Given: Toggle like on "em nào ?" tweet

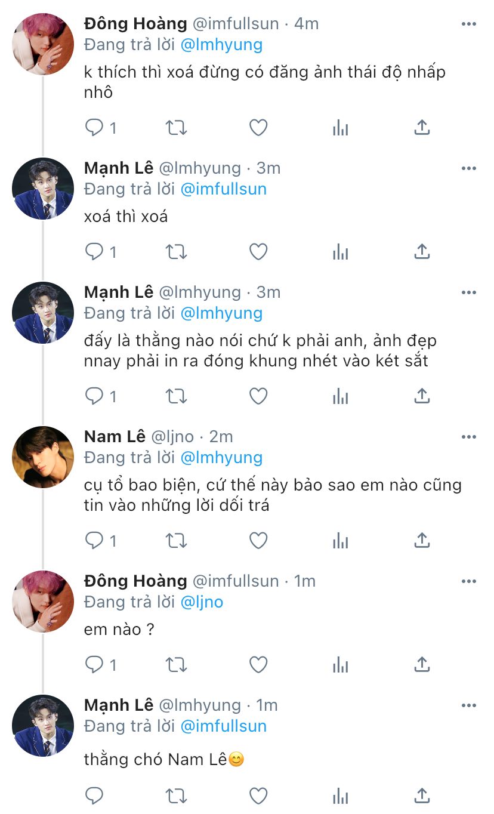Looking at the screenshot, I should [258, 664].
